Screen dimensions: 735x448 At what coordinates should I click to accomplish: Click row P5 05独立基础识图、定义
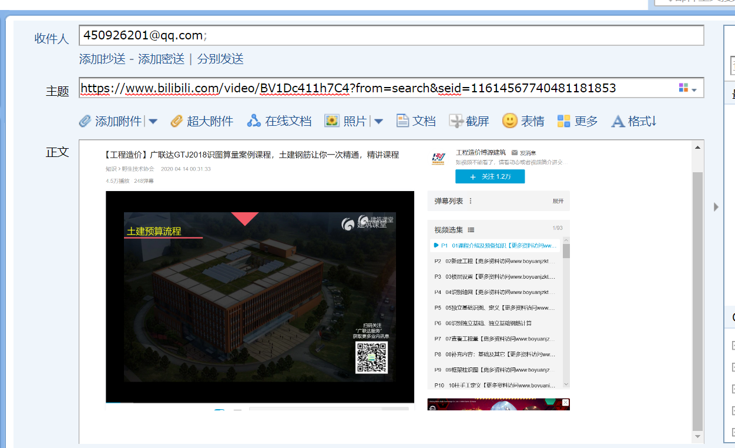point(495,307)
